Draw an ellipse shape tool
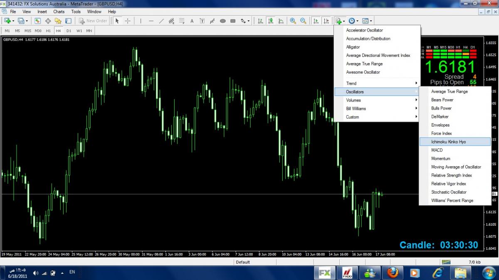The height and width of the screenshot is (280, 499). coord(223,21)
